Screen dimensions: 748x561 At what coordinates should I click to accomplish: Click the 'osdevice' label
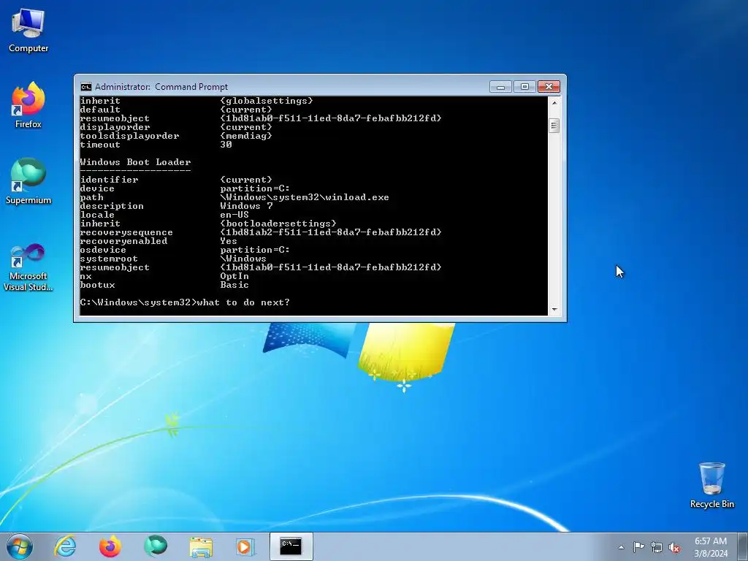(103, 250)
